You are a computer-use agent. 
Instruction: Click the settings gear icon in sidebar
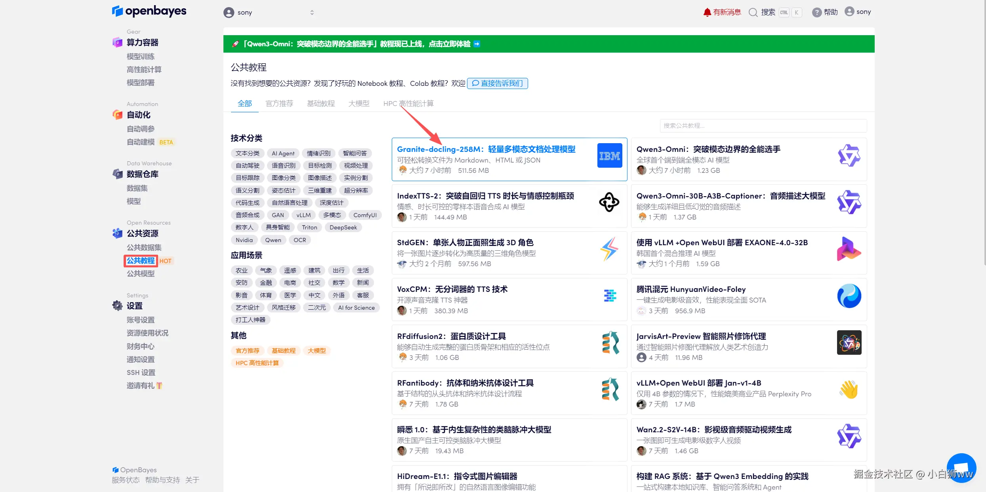point(118,306)
